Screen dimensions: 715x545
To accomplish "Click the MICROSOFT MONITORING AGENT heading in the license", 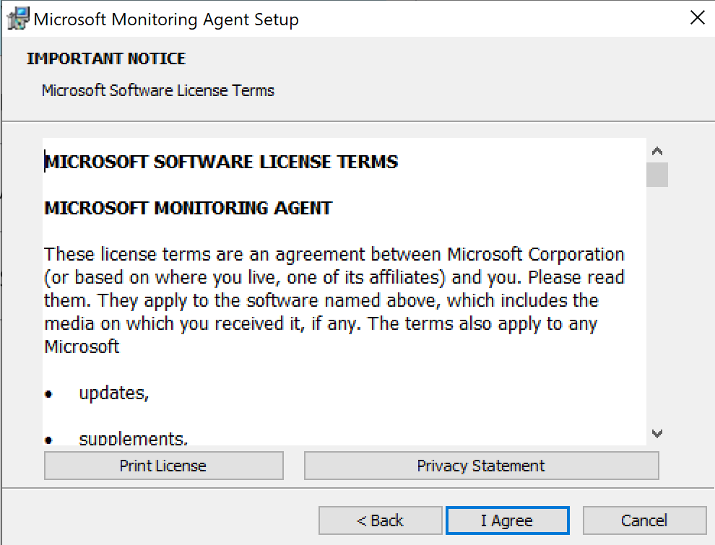I will coord(188,209).
